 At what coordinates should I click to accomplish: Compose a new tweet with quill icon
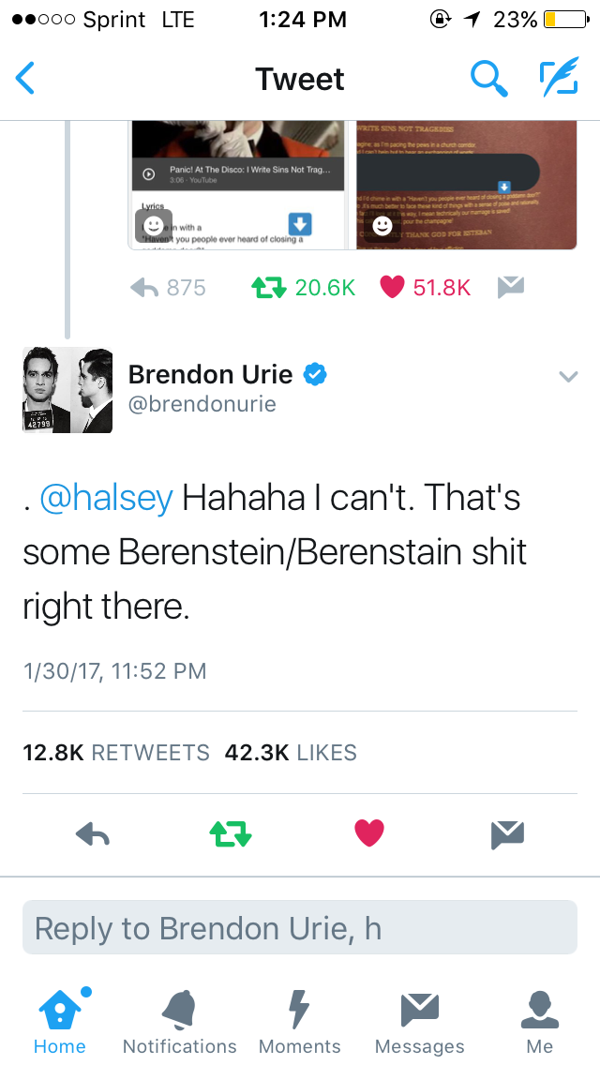pyautogui.click(x=560, y=76)
